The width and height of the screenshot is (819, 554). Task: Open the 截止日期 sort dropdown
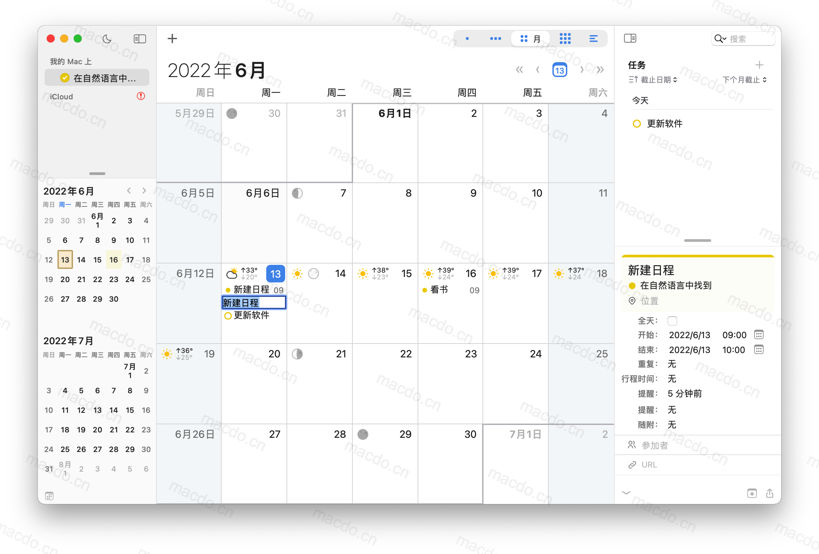tap(653, 80)
